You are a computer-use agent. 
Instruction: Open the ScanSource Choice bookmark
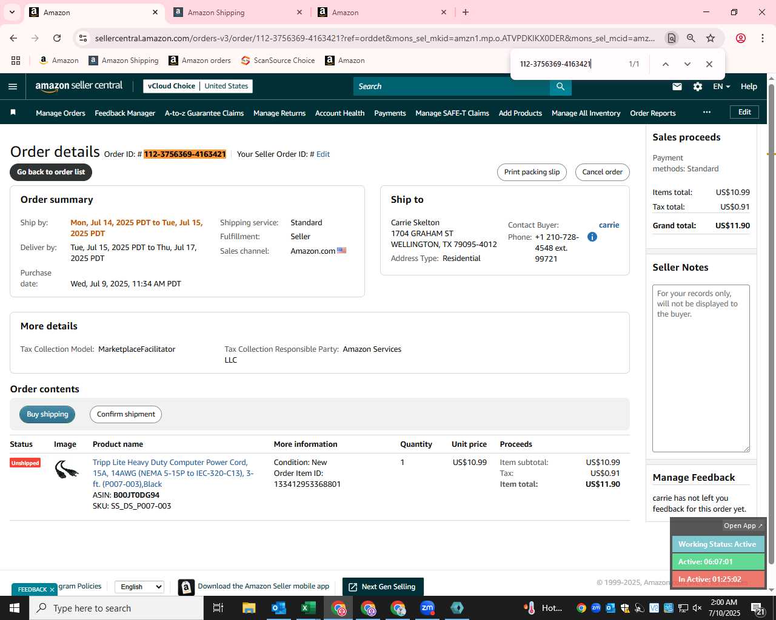point(278,61)
